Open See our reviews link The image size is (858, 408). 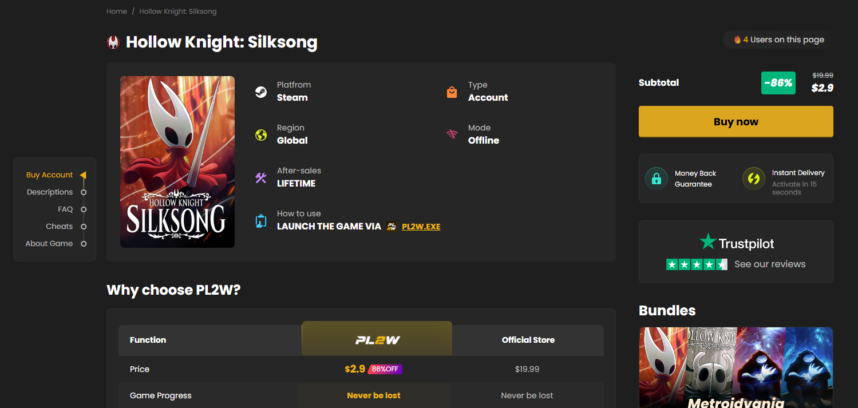click(x=769, y=264)
